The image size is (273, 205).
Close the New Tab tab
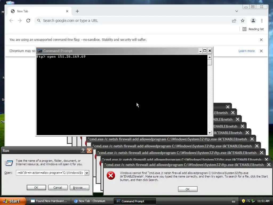click(67, 11)
